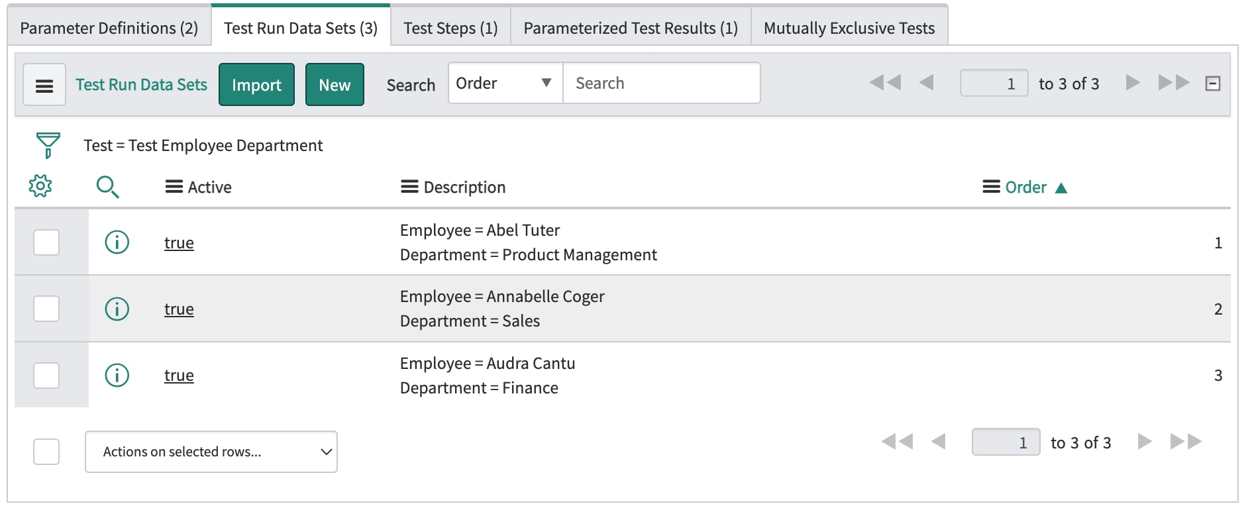Expand Actions on selected rows dropdown
This screenshot has width=1252, height=514.
tap(211, 452)
